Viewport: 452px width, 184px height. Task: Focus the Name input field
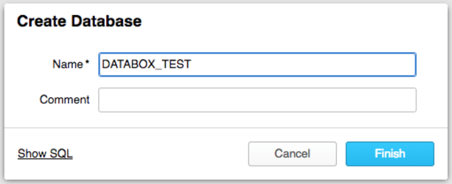point(257,65)
